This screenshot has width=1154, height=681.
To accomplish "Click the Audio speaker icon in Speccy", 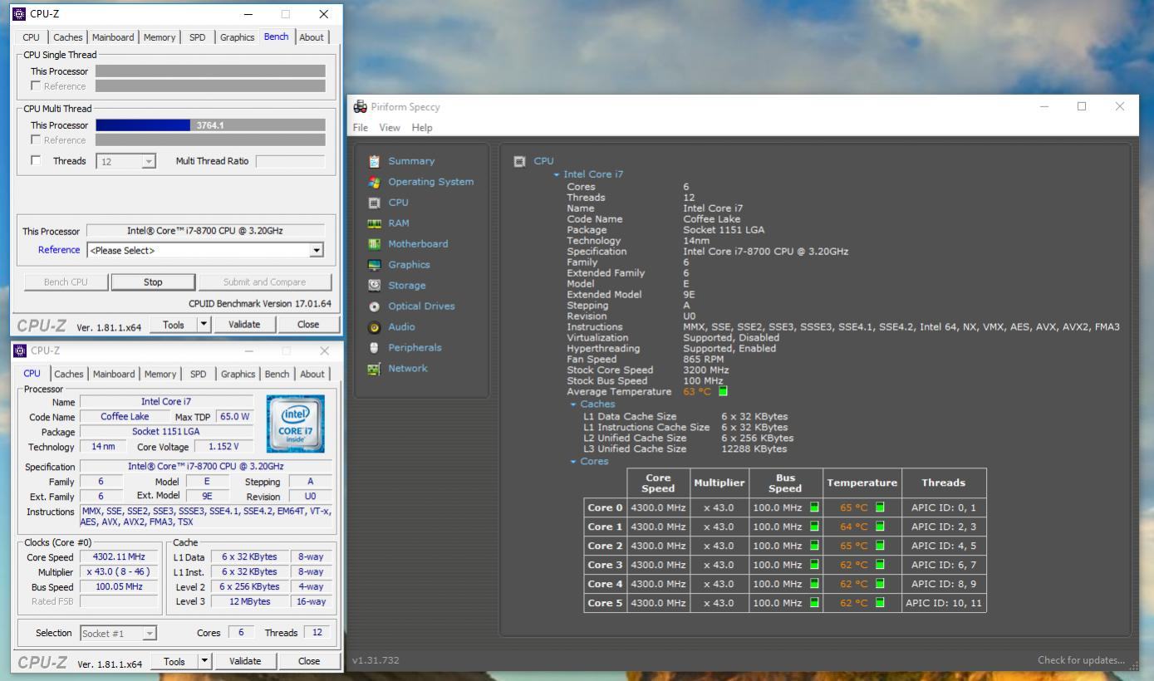I will (374, 327).
